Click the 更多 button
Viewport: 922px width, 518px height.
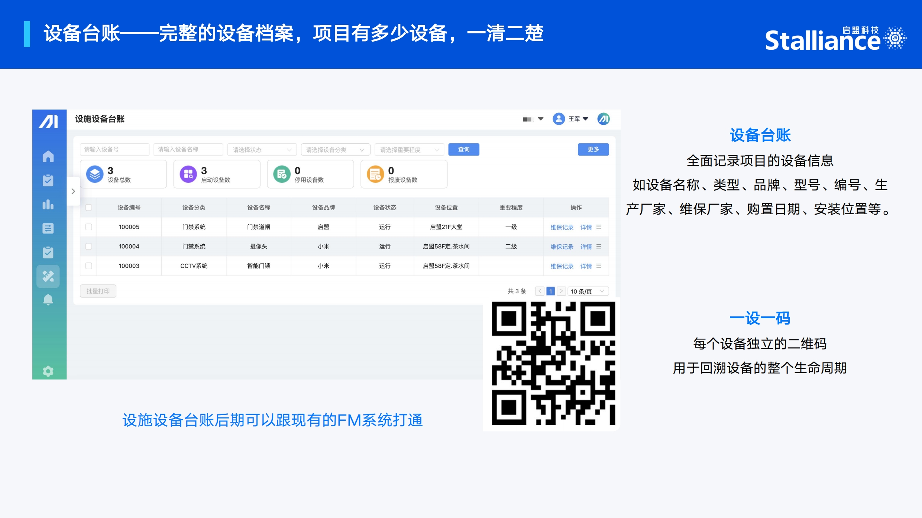(593, 149)
